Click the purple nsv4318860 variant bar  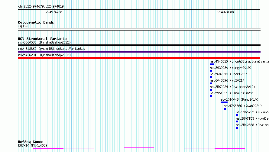[139, 52]
